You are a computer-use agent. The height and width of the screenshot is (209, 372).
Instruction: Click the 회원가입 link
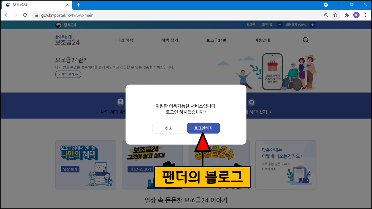(267, 25)
